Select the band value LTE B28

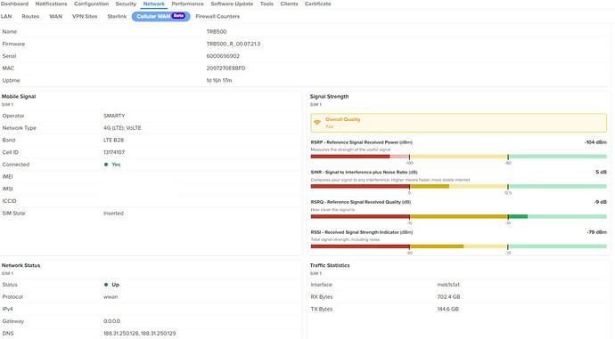tap(114, 141)
